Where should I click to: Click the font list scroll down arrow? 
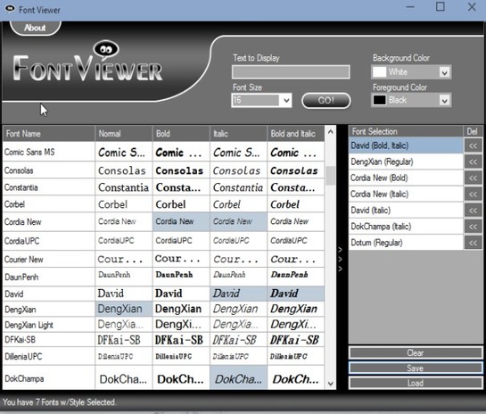pos(331,384)
